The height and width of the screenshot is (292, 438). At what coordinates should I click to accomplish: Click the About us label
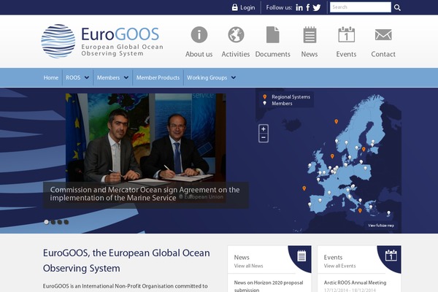(199, 54)
